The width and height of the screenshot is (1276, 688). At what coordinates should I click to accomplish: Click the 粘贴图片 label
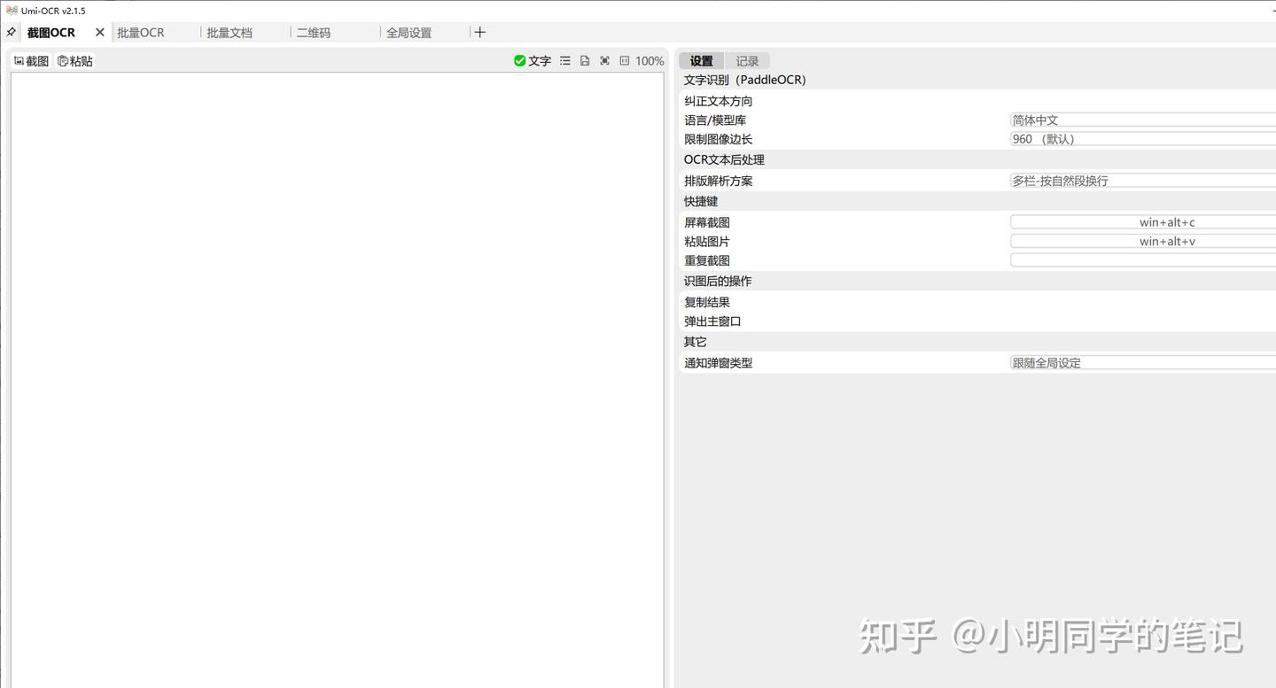click(707, 241)
